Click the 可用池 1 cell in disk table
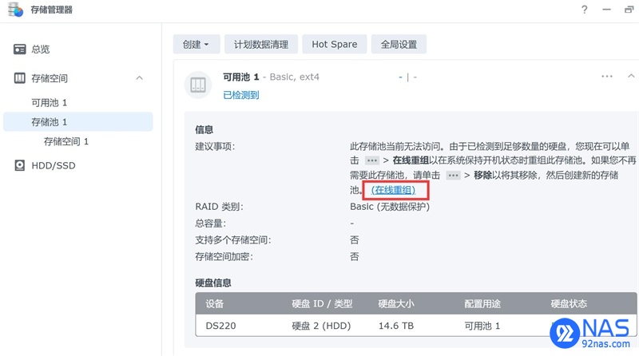The width and height of the screenshot is (639, 356). coord(482,326)
